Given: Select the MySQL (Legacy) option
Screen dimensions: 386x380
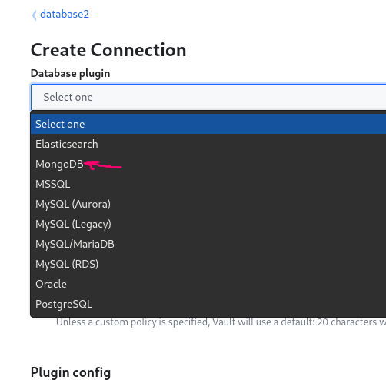Looking at the screenshot, I should [208, 224].
